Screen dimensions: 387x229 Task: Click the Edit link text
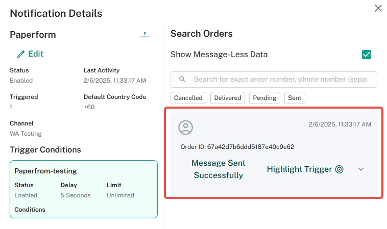[x=36, y=54]
